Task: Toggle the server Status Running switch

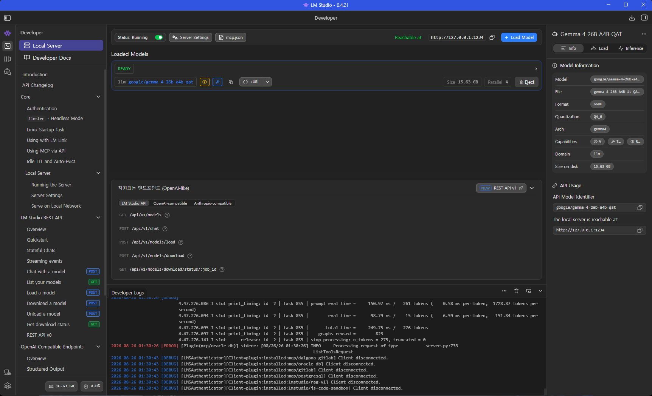Action: pos(159,37)
